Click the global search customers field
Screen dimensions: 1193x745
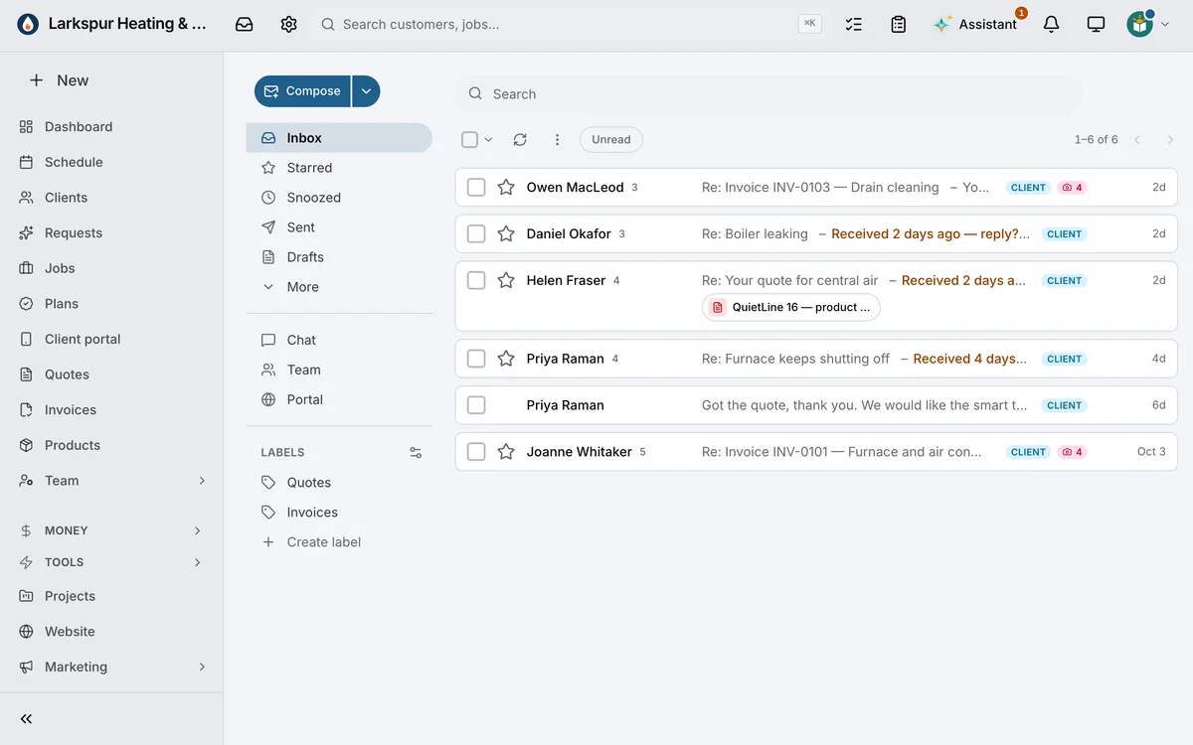point(571,24)
